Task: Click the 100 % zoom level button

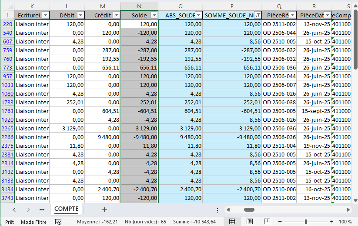Action: [x=345, y=222]
